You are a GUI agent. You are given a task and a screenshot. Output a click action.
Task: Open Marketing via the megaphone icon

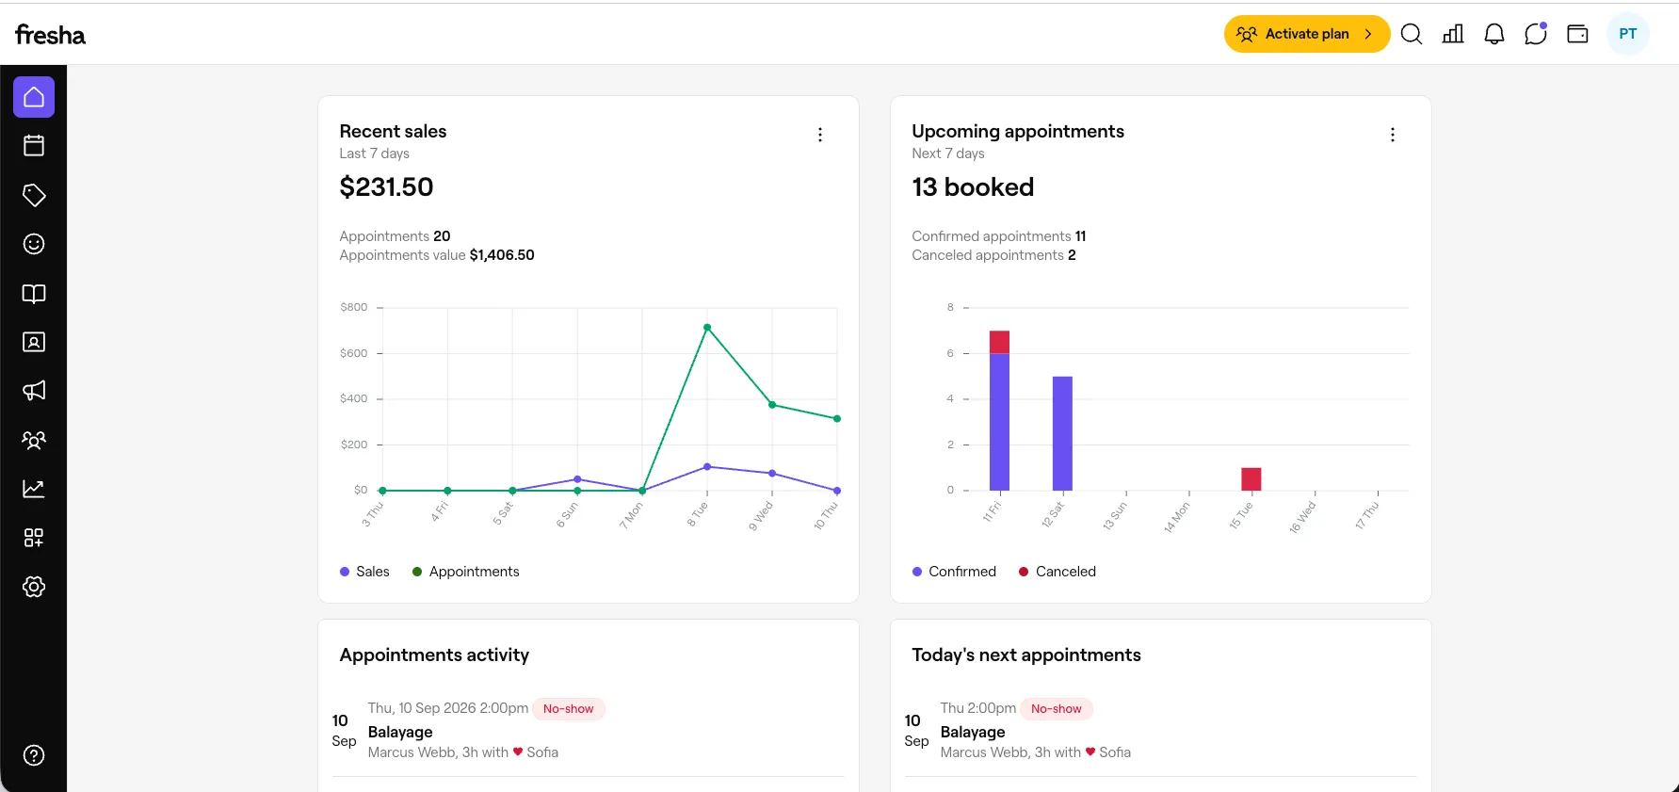(34, 391)
